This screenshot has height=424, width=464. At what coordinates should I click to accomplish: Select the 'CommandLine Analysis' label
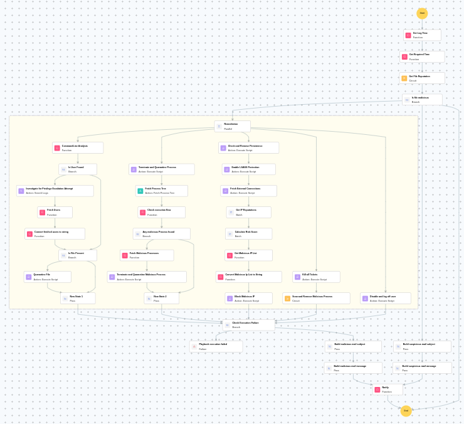[x=75, y=146]
